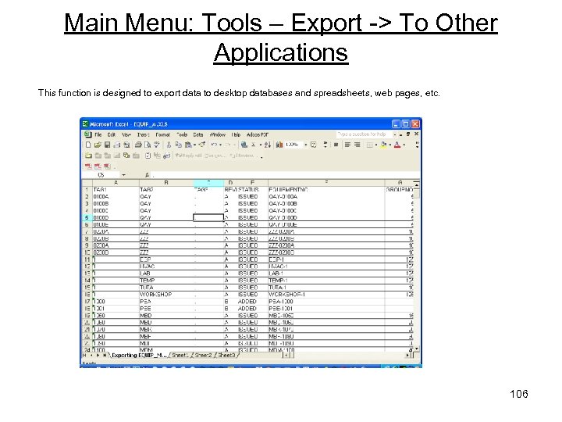Open the Edit menu
The height and width of the screenshot is (422, 562).
112,134
